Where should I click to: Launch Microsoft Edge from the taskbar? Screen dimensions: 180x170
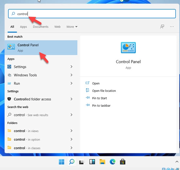(x=113, y=162)
